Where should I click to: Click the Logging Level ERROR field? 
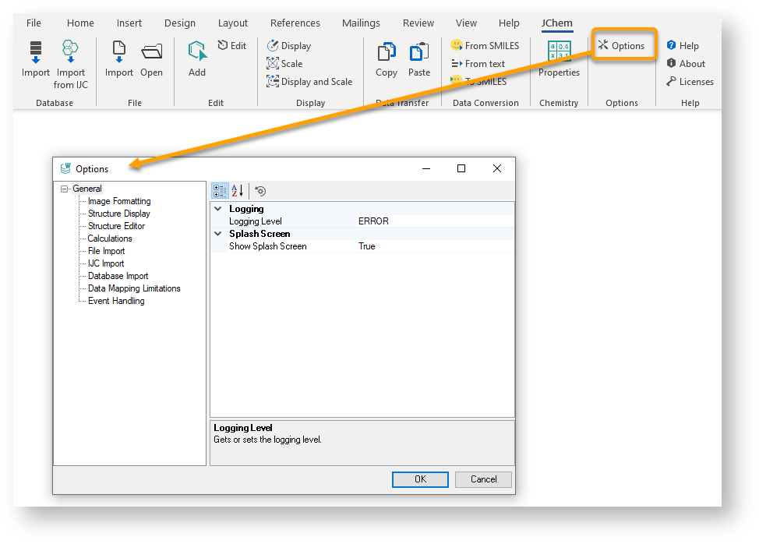[433, 221]
